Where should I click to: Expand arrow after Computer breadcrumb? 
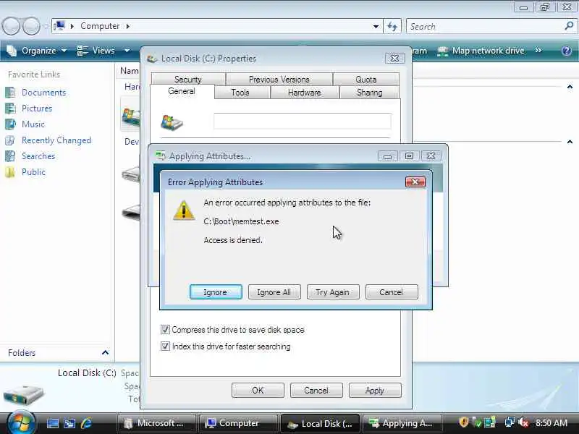[x=128, y=26]
